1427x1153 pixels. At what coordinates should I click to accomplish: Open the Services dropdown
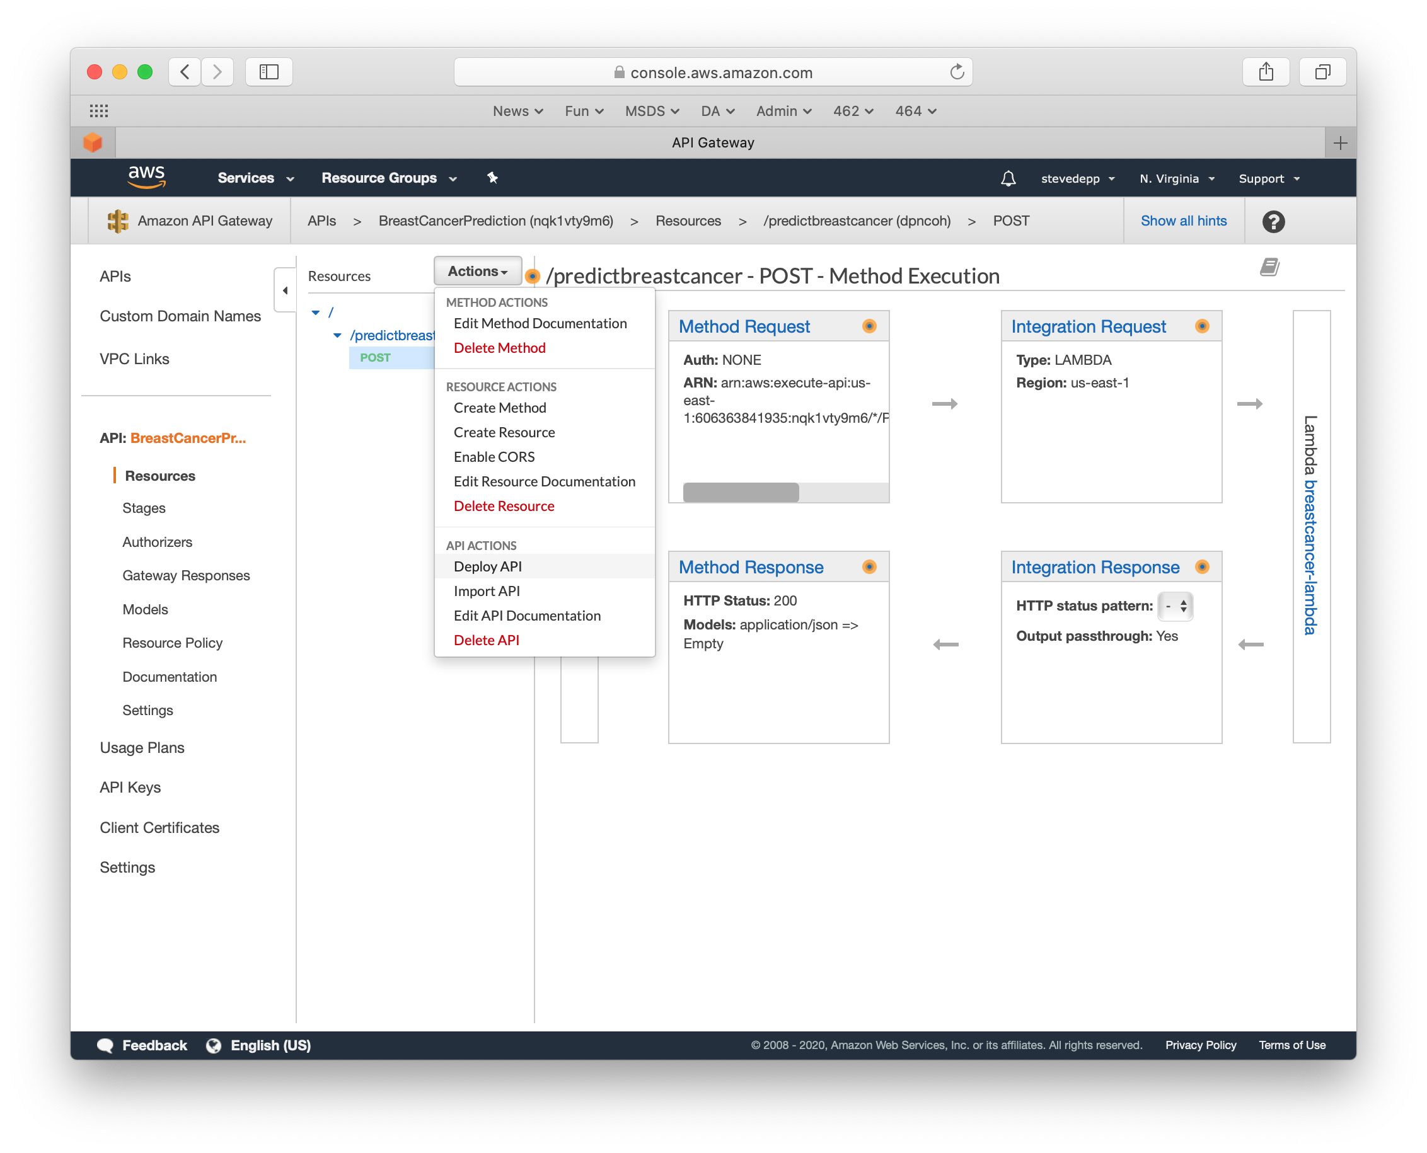pos(256,178)
